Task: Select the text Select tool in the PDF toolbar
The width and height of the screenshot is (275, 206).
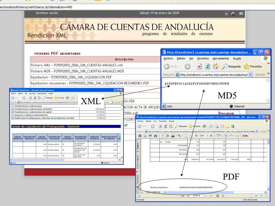Action: click(x=168, y=136)
